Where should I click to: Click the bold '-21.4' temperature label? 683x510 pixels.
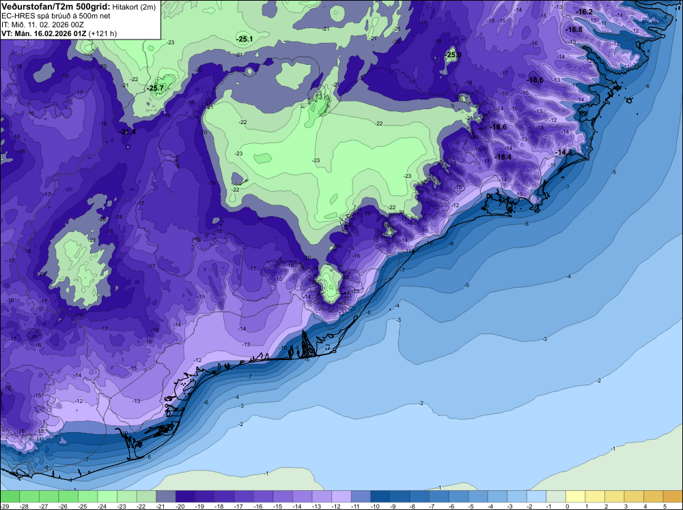point(127,132)
